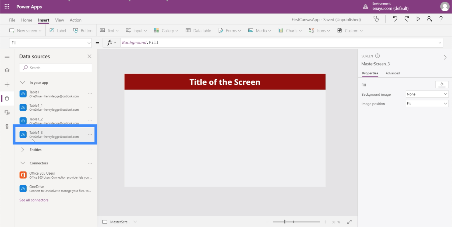The height and width of the screenshot is (227, 452).
Task: Follow See all connectors link
Action: [x=34, y=200]
